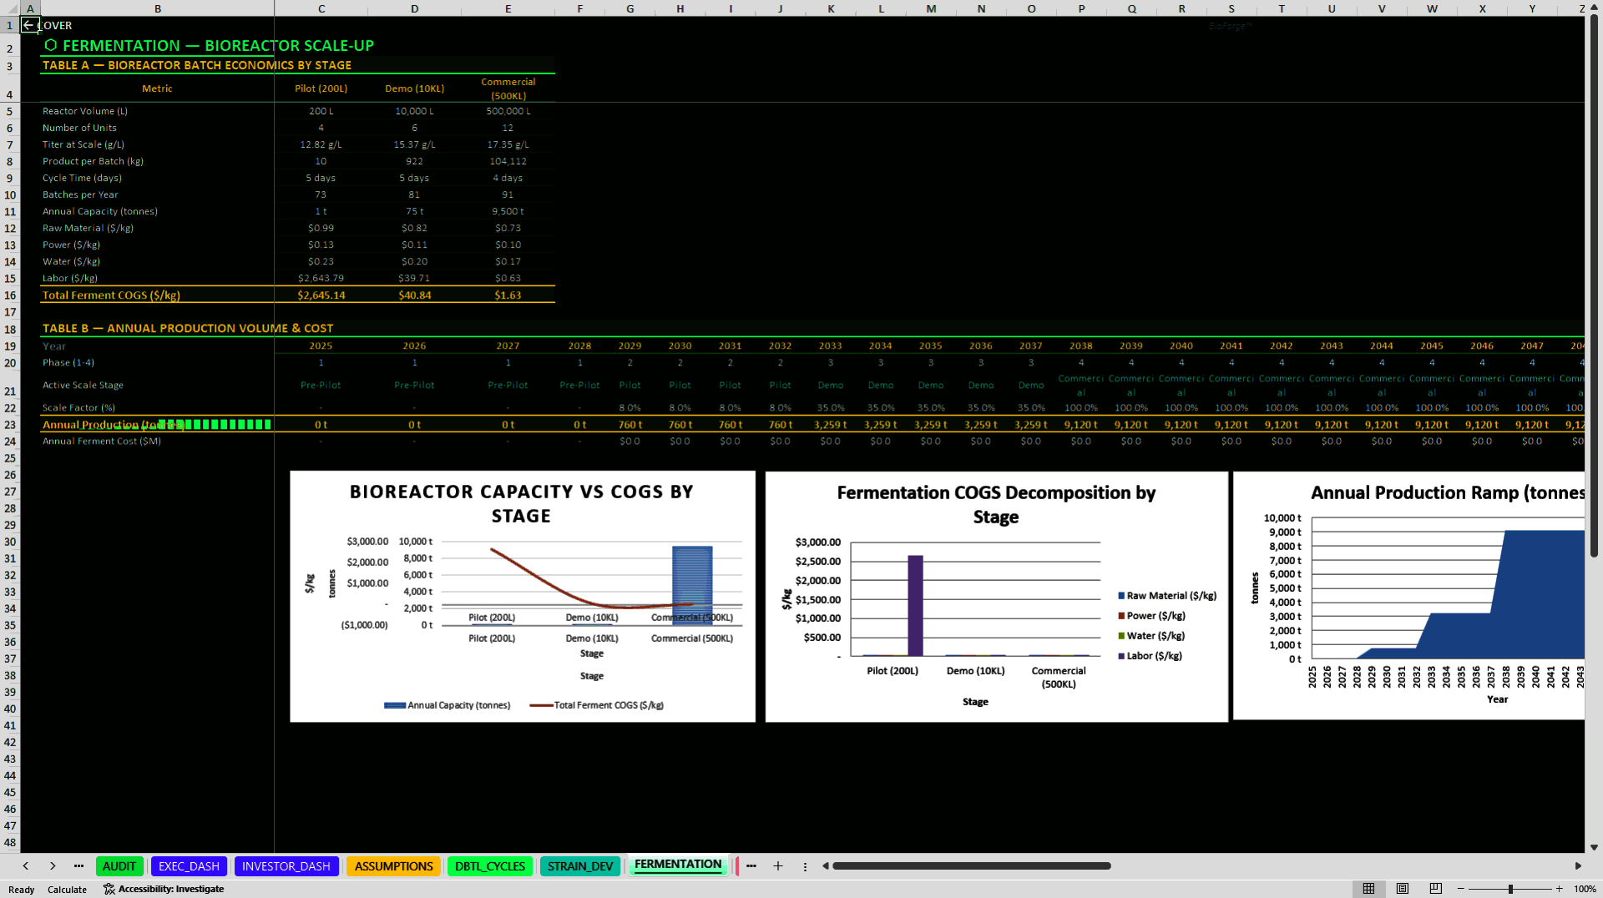The height and width of the screenshot is (898, 1603).
Task: Open the AUDIT sheet tab
Action: pyautogui.click(x=119, y=866)
